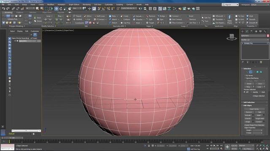
Task: Activate the Select and Move tool
Action: [x=56, y=8]
